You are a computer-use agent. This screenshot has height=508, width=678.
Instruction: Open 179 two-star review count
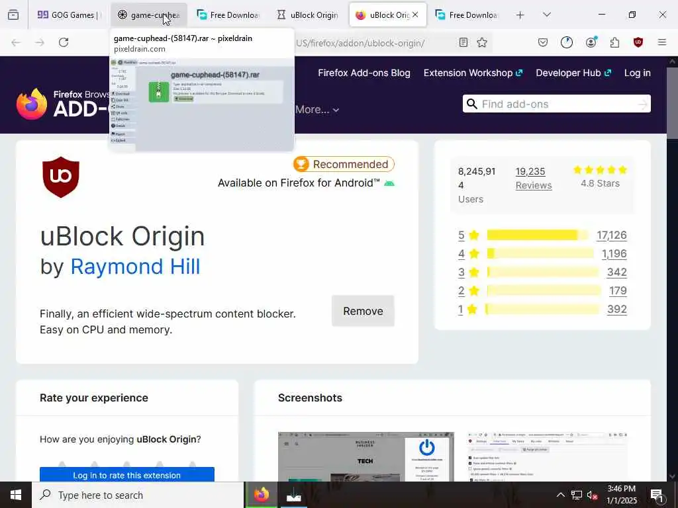618,291
